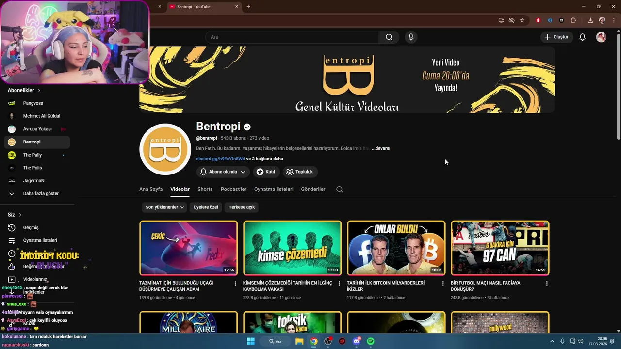Play the kimse çözemedi thumbnail
This screenshot has height=349, width=621.
click(x=293, y=248)
